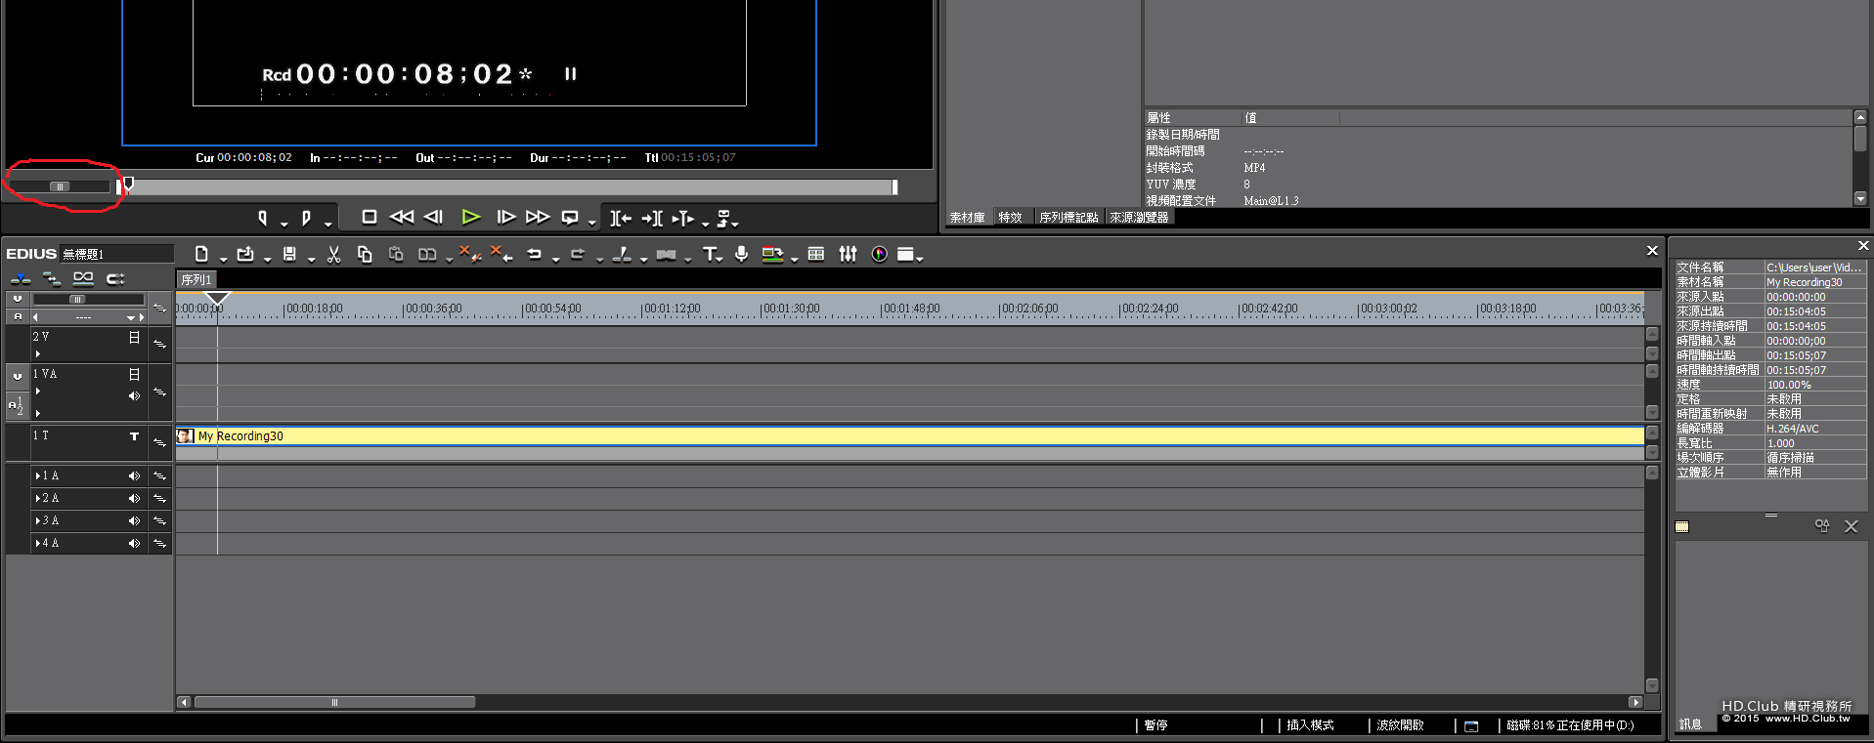Viewport: 1874px width, 743px height.
Task: Click the timeline scale slider handle
Action: click(77, 300)
